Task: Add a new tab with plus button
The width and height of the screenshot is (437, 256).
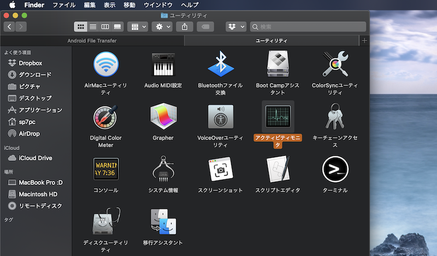Action: pos(364,41)
